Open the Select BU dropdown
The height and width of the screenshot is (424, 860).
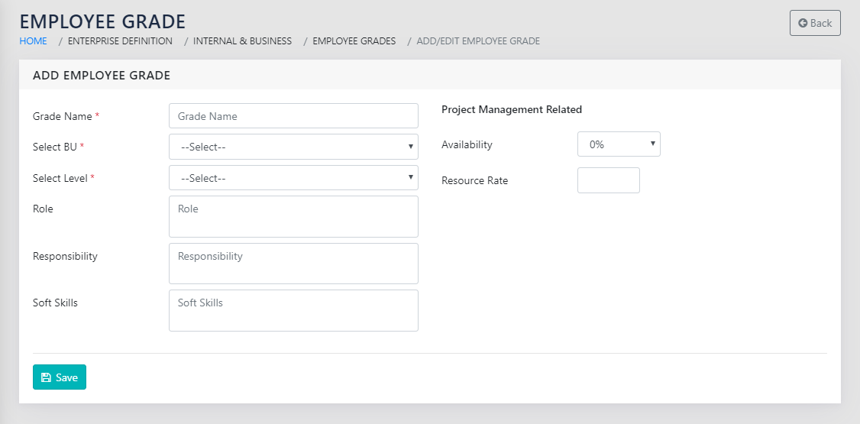293,147
